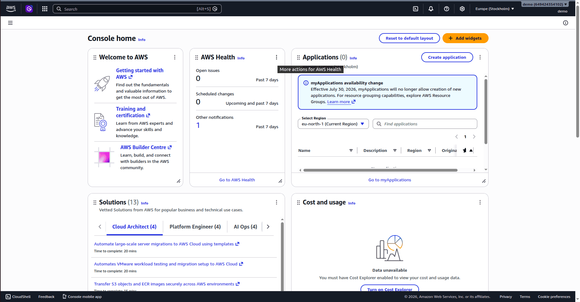Screen dimensions: 580x302
Task: Open Training and certification link
Action: pyautogui.click(x=133, y=112)
